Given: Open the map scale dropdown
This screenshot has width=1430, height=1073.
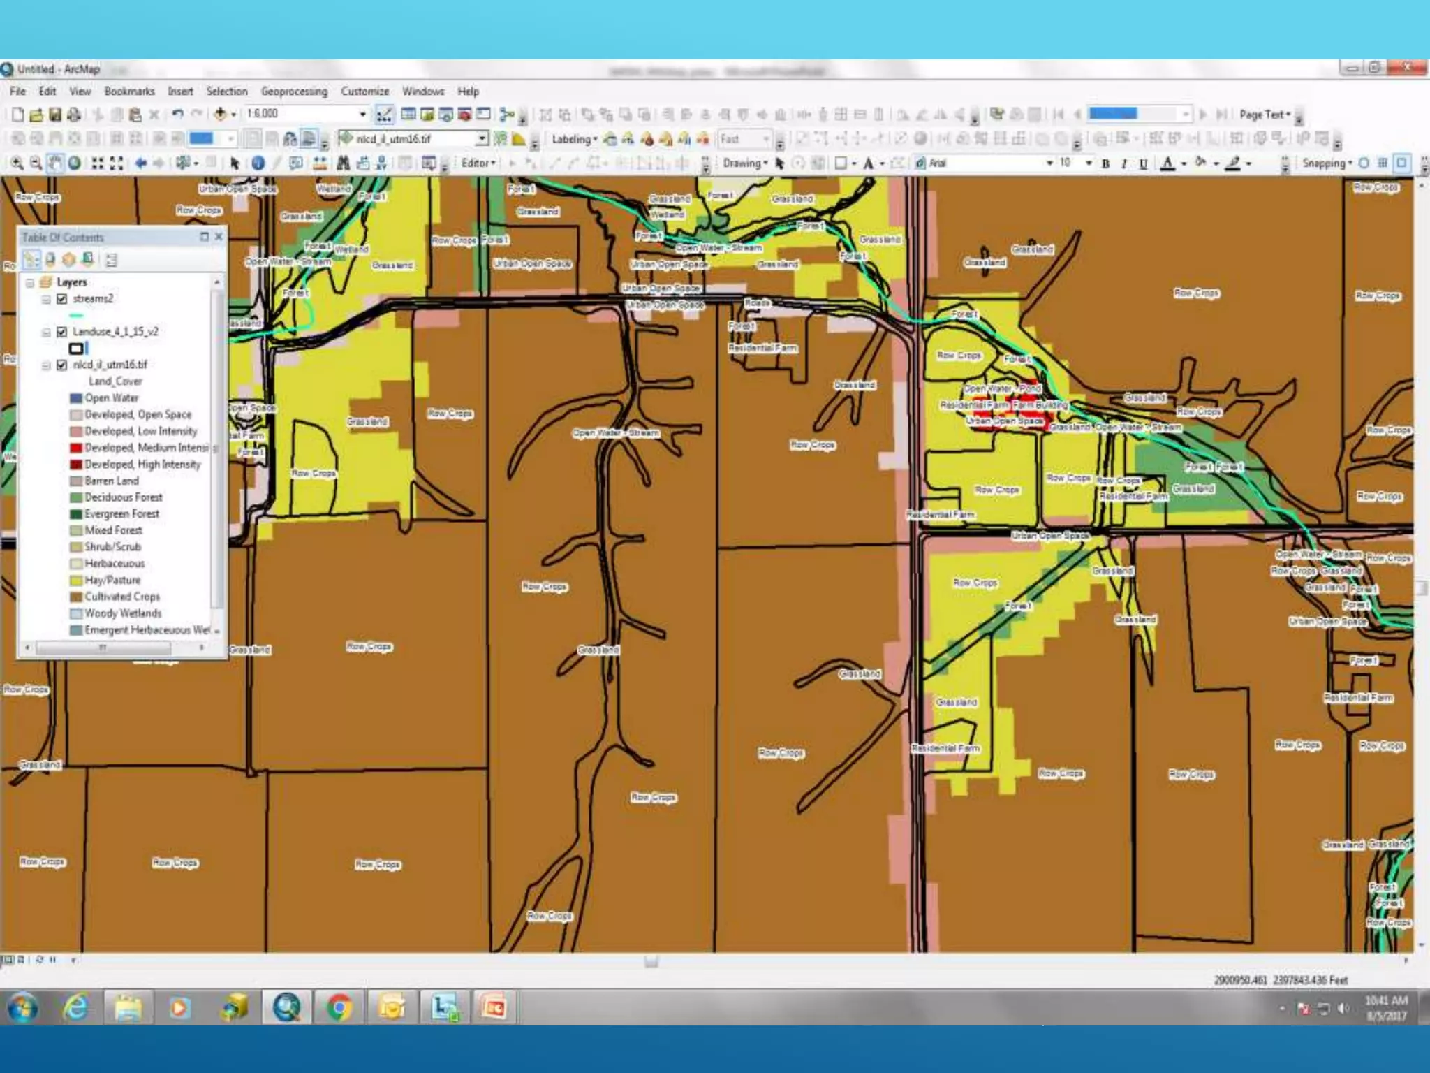Looking at the screenshot, I should coord(362,114).
